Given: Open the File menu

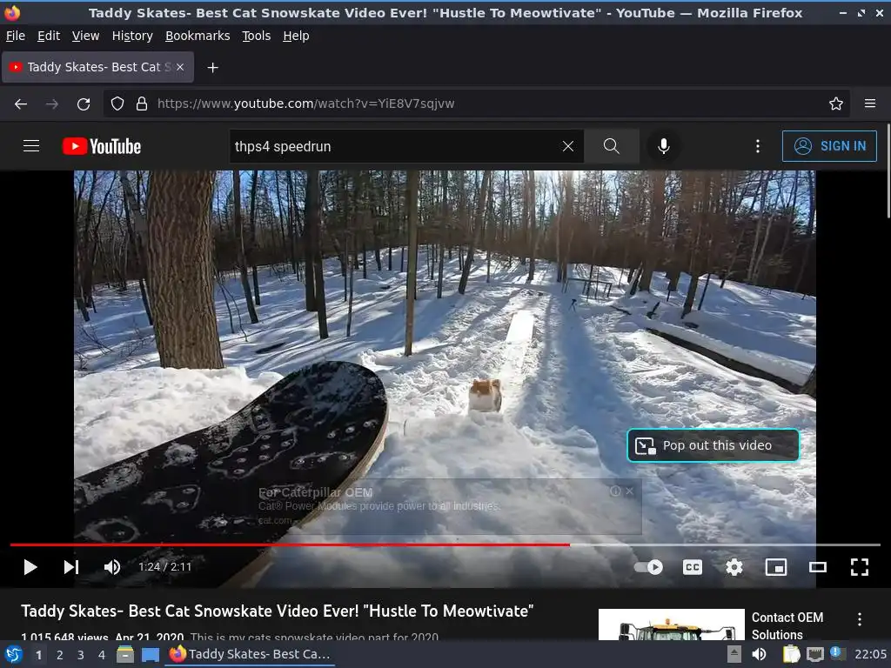Looking at the screenshot, I should pos(16,36).
